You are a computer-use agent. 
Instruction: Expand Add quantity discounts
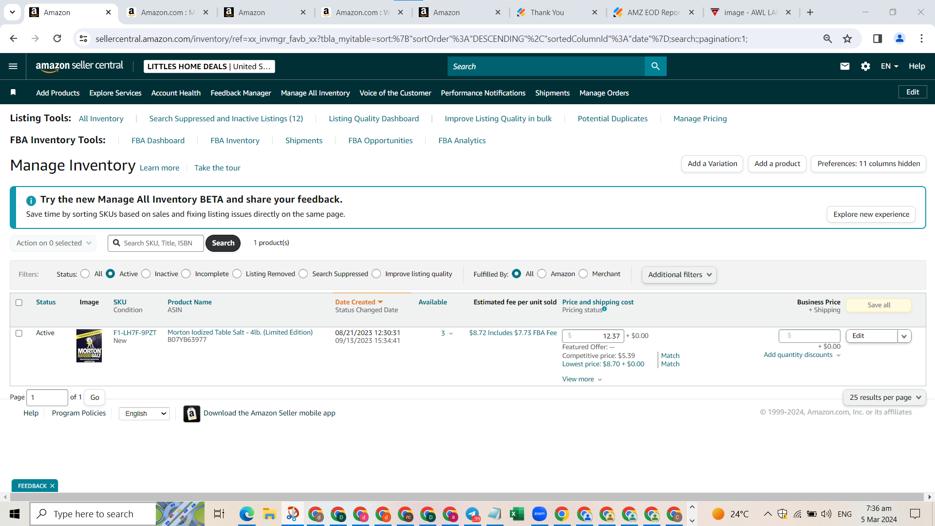point(802,355)
